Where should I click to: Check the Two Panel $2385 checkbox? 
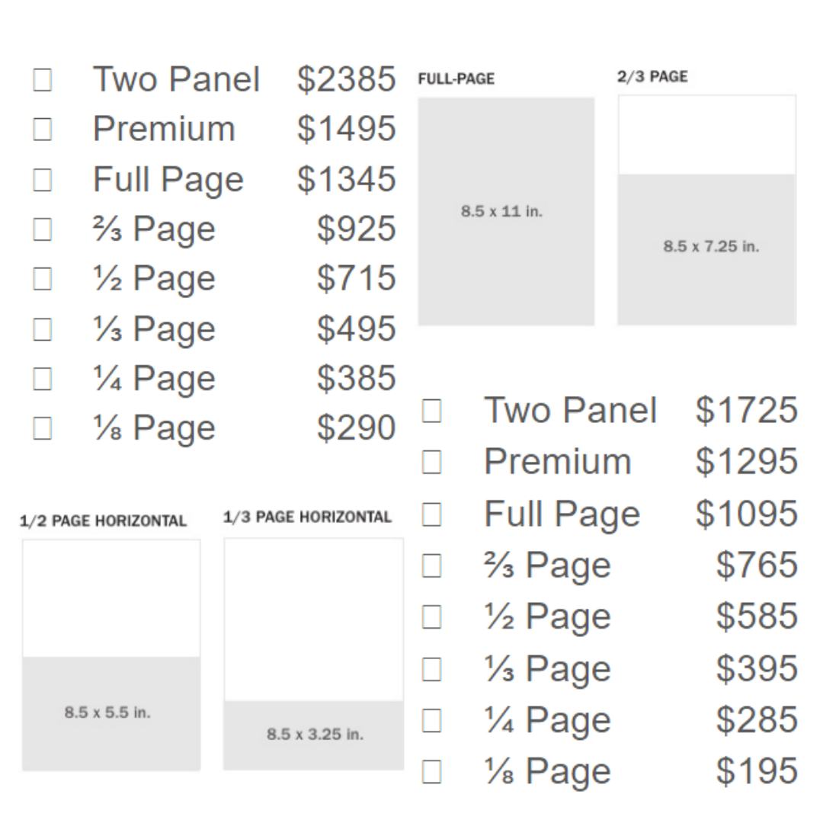pyautogui.click(x=43, y=80)
